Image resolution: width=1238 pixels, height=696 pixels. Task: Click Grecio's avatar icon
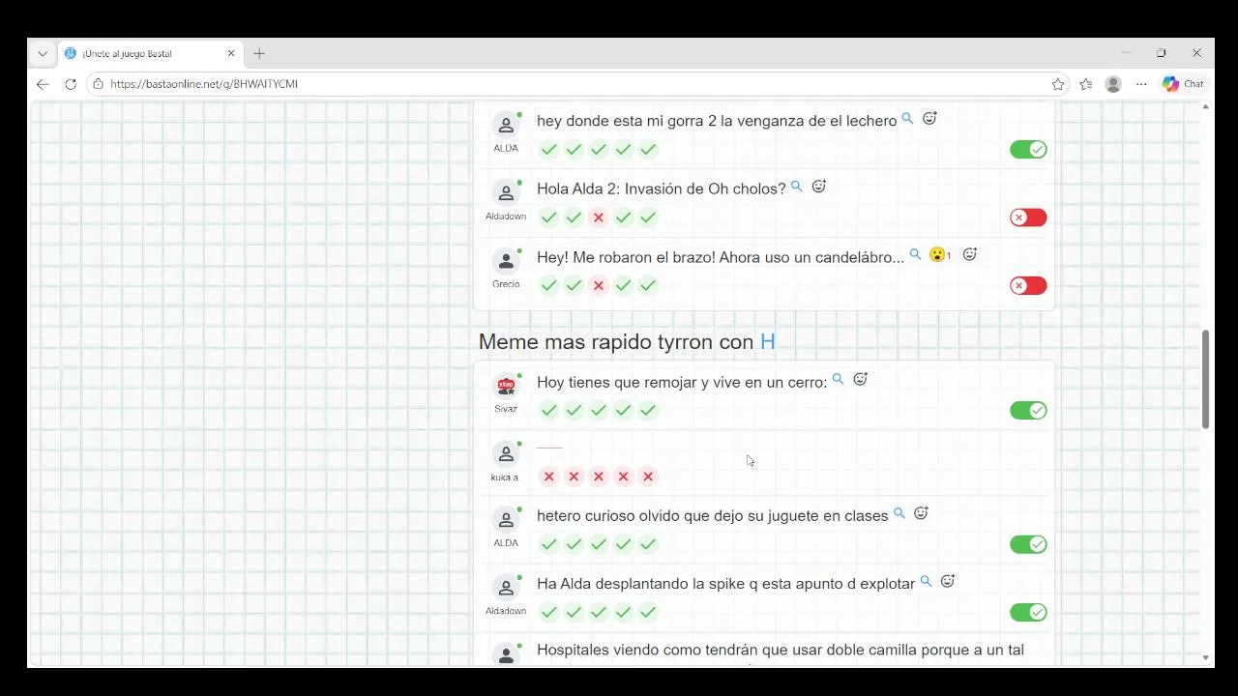[x=506, y=261]
